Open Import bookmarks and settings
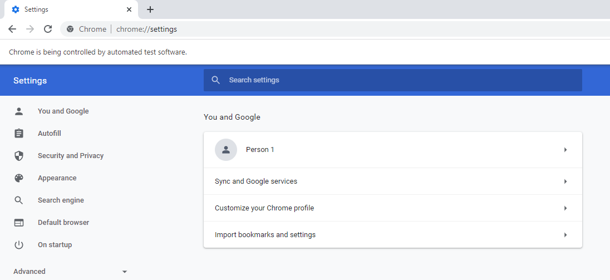The height and width of the screenshot is (280, 610). point(392,235)
